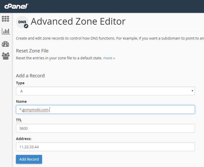Image resolution: width=204 pixels, height=167 pixels.
Task: Click the Name field label
Action: pos(21,101)
